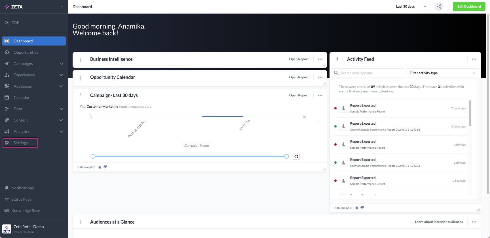Click the right handle of chart range slider
Viewport: 490px width, 238px height.
pyautogui.click(x=287, y=156)
